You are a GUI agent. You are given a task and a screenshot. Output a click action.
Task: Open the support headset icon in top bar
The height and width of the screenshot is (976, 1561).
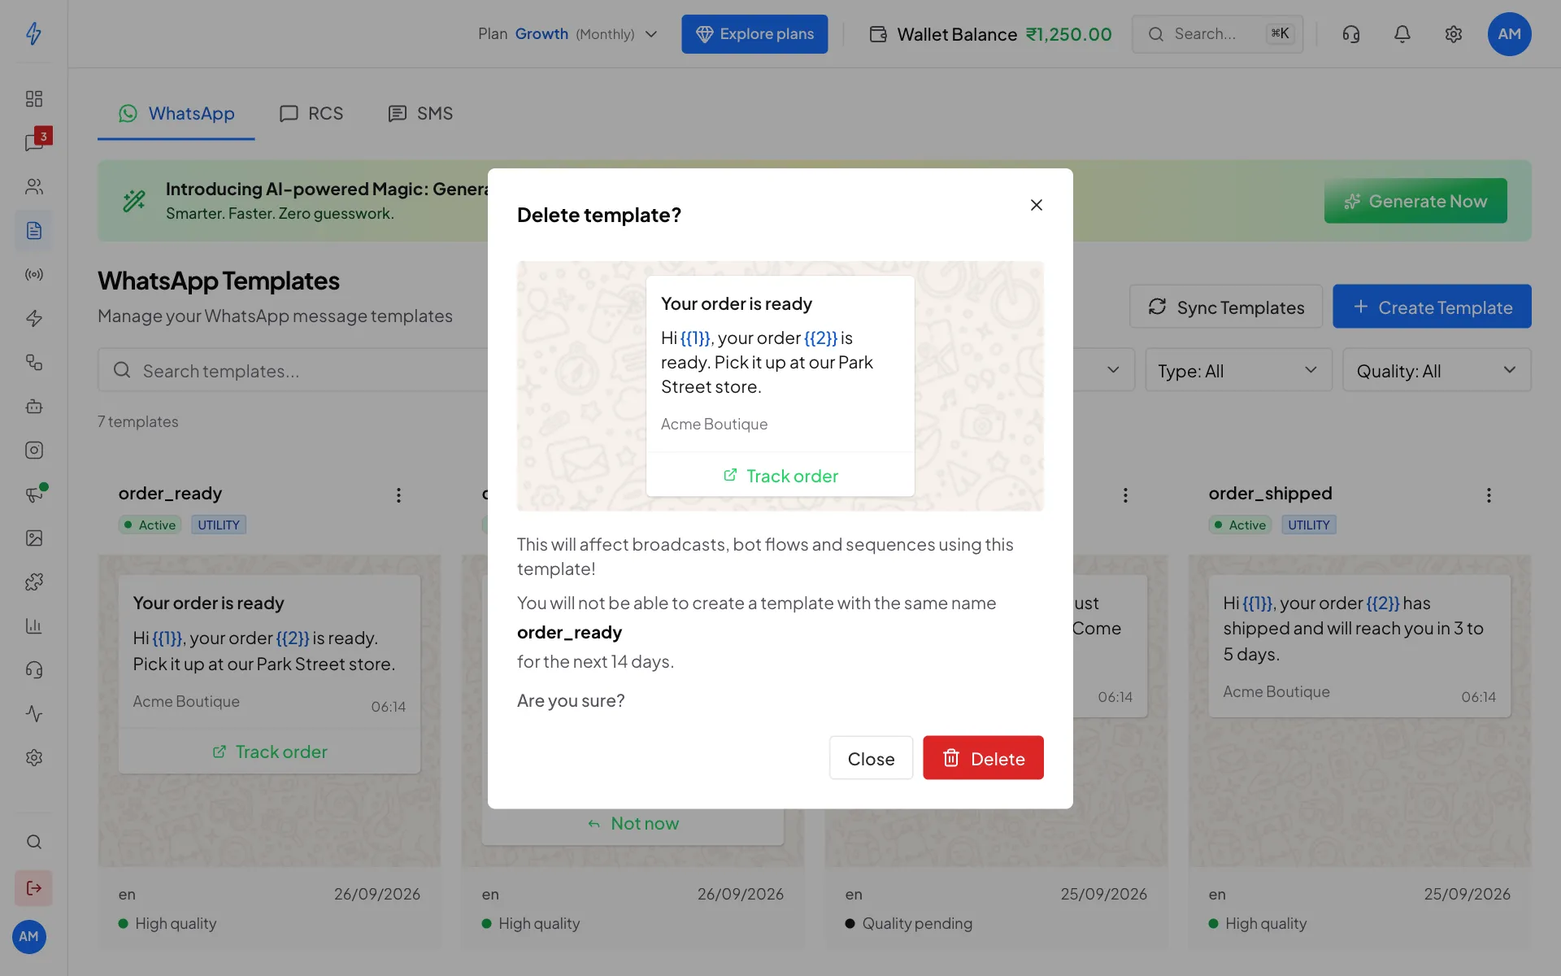1351,33
